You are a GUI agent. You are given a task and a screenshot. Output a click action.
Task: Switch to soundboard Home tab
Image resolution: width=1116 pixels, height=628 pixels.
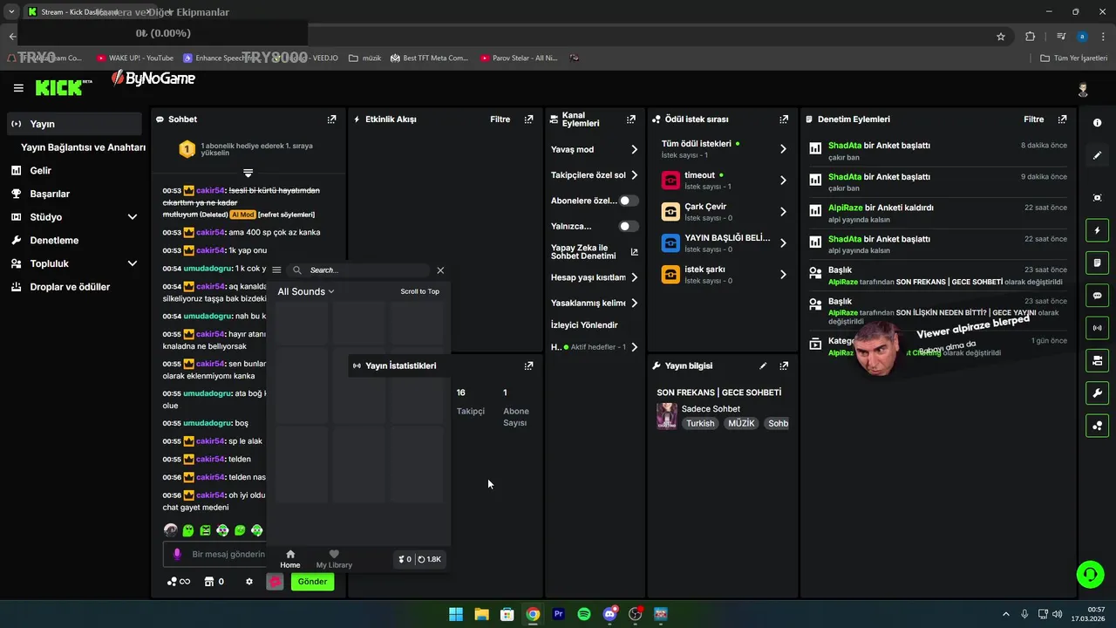point(290,559)
